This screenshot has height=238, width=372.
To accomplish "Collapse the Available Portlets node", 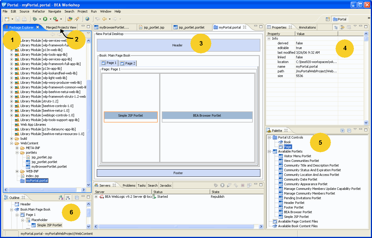I will click(x=269, y=151).
